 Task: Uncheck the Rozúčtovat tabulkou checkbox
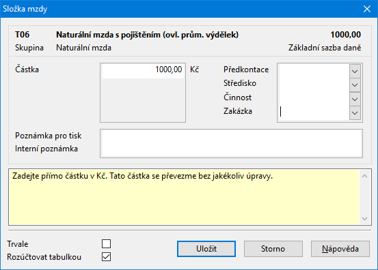[x=107, y=257]
